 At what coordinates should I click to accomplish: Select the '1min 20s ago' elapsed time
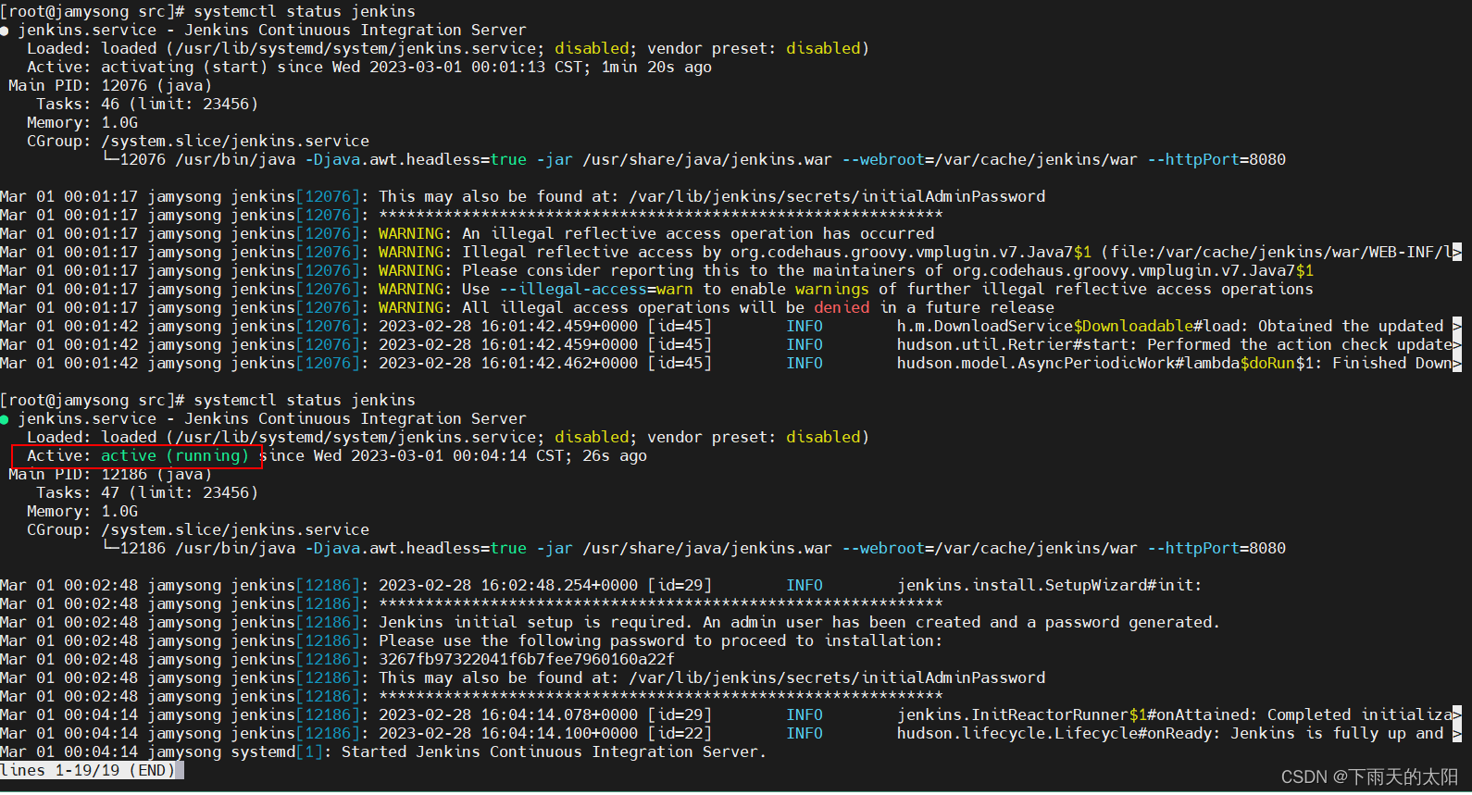(x=656, y=68)
